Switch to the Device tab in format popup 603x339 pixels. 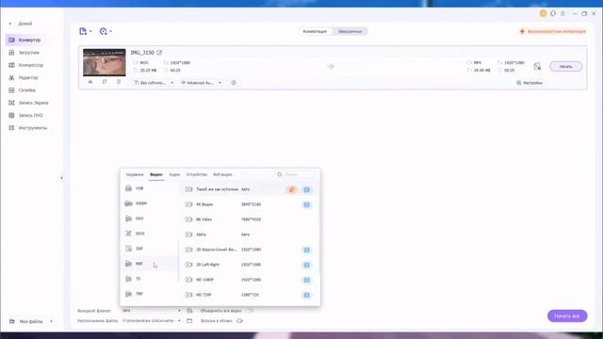[x=197, y=174]
